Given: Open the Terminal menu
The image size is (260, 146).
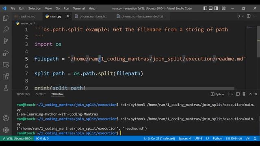Looking at the screenshot, I should [79, 9].
